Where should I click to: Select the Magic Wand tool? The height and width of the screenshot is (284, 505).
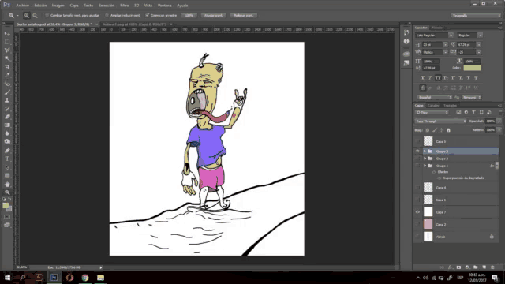point(7,58)
